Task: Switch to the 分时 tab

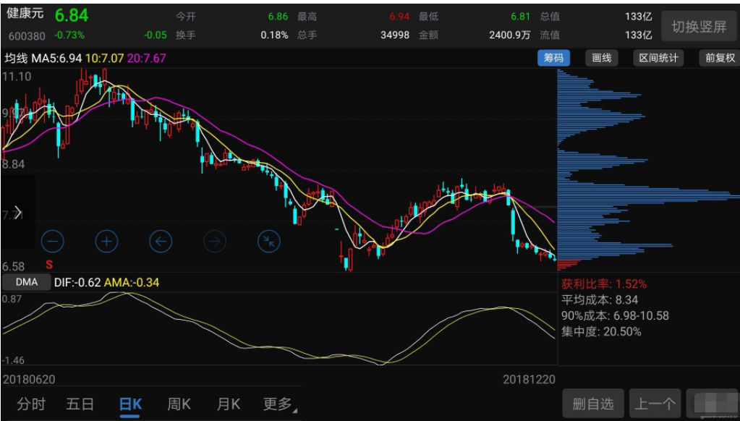Action: [x=31, y=404]
